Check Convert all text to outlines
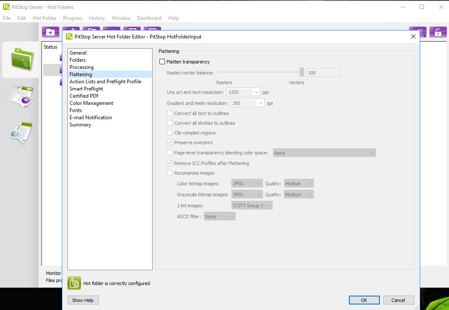Viewport: 449px width, 310px height. [x=170, y=113]
